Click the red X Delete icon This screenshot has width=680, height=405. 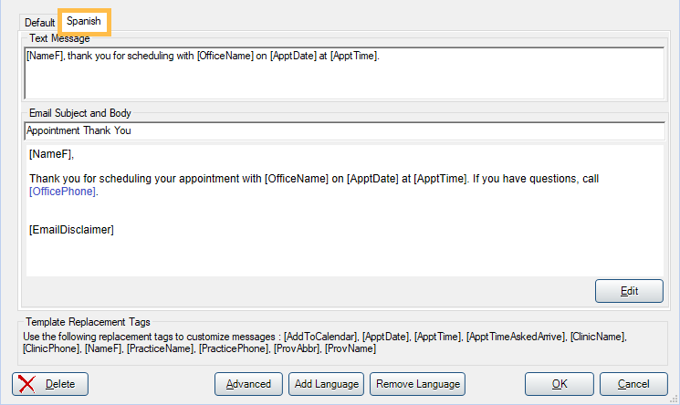pos(26,384)
